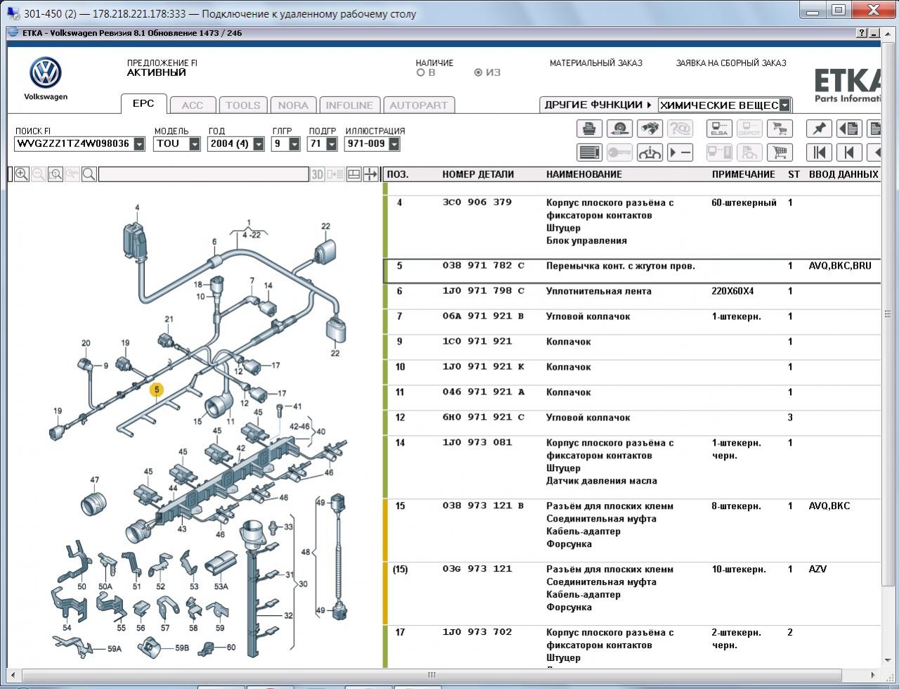Switch to the TOOLS tab
The height and width of the screenshot is (689, 899).
point(242,105)
